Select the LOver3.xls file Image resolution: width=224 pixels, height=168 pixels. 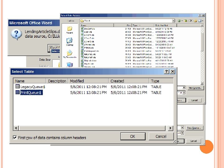pyautogui.click(x=89, y=41)
